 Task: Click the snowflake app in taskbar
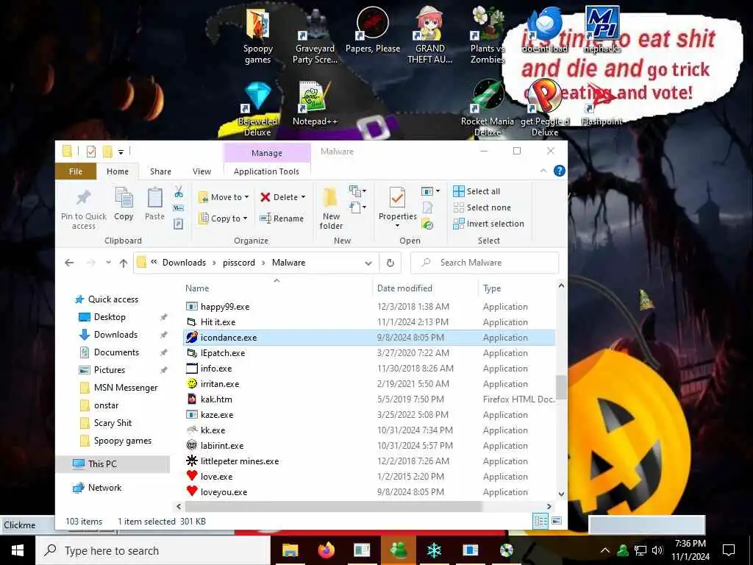pos(434,550)
